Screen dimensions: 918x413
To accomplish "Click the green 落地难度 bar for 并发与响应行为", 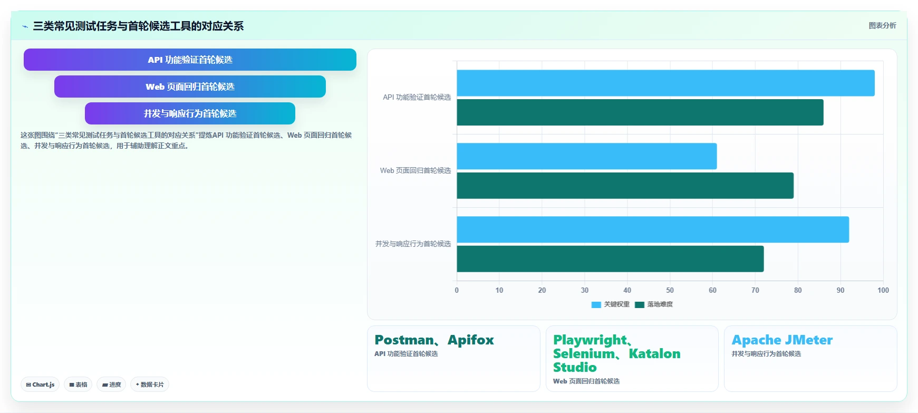I will coord(610,259).
